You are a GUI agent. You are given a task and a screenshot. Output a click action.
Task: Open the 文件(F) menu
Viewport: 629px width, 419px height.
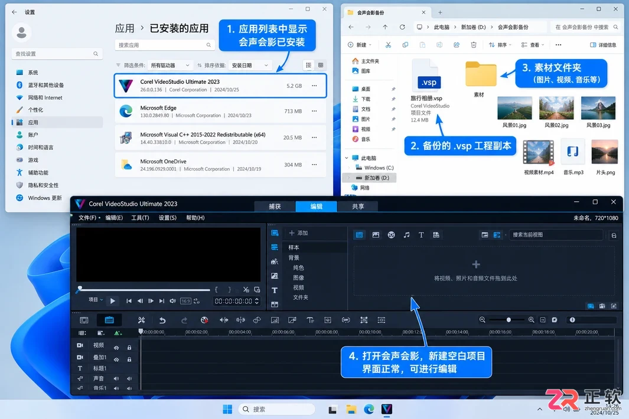[x=87, y=218]
